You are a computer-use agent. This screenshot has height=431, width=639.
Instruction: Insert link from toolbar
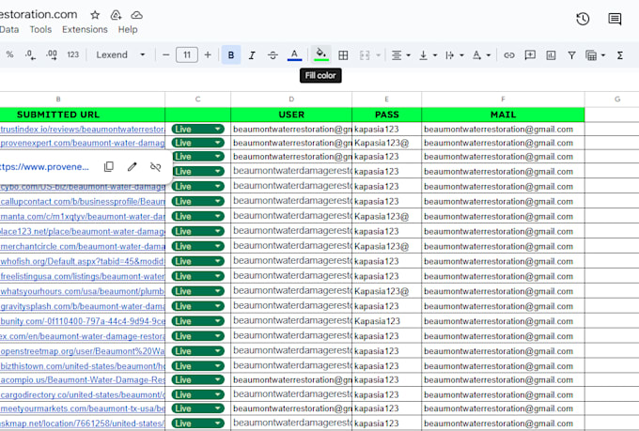[x=509, y=55]
